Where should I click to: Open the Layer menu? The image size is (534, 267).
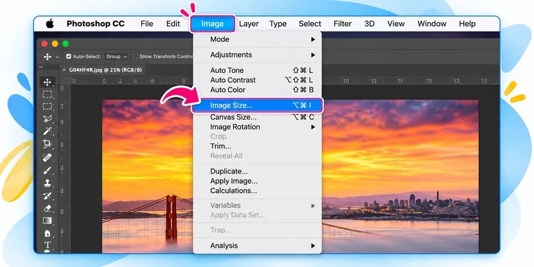(249, 24)
